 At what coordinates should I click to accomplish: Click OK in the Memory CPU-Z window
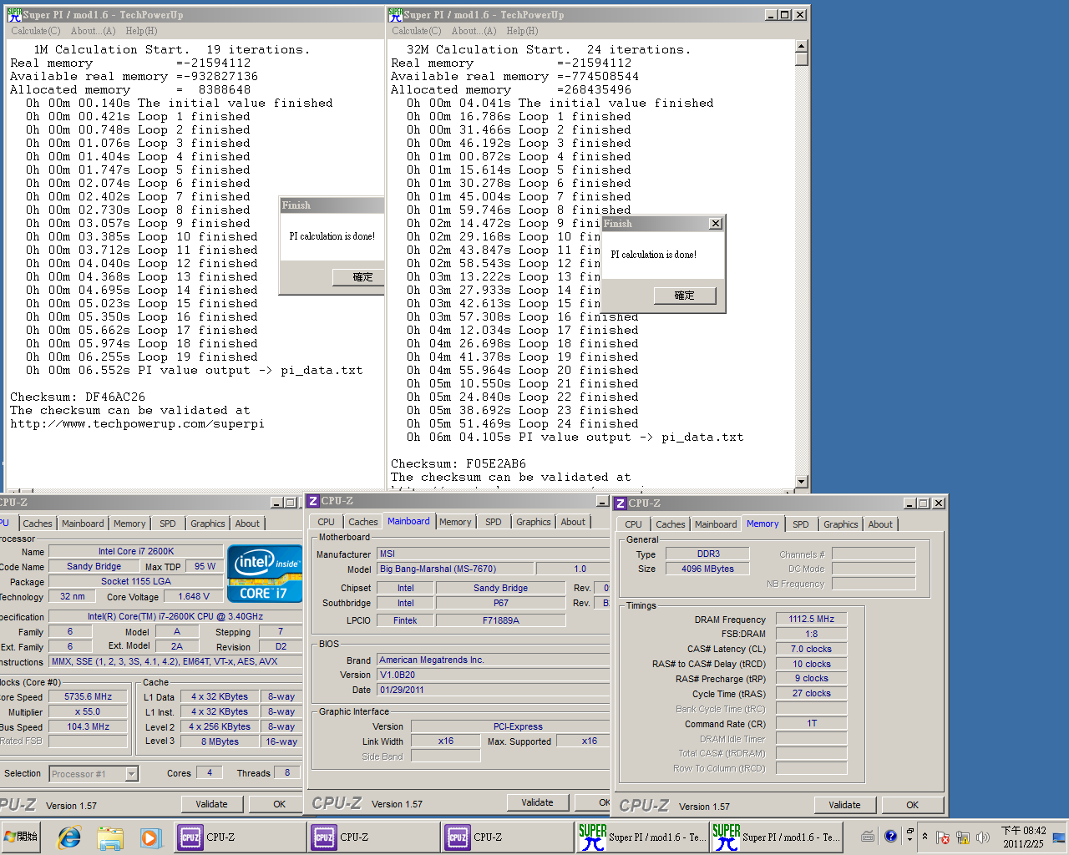pos(912,805)
